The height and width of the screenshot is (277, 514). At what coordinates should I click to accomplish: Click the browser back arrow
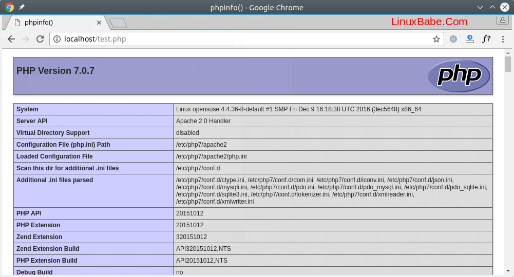(11, 39)
